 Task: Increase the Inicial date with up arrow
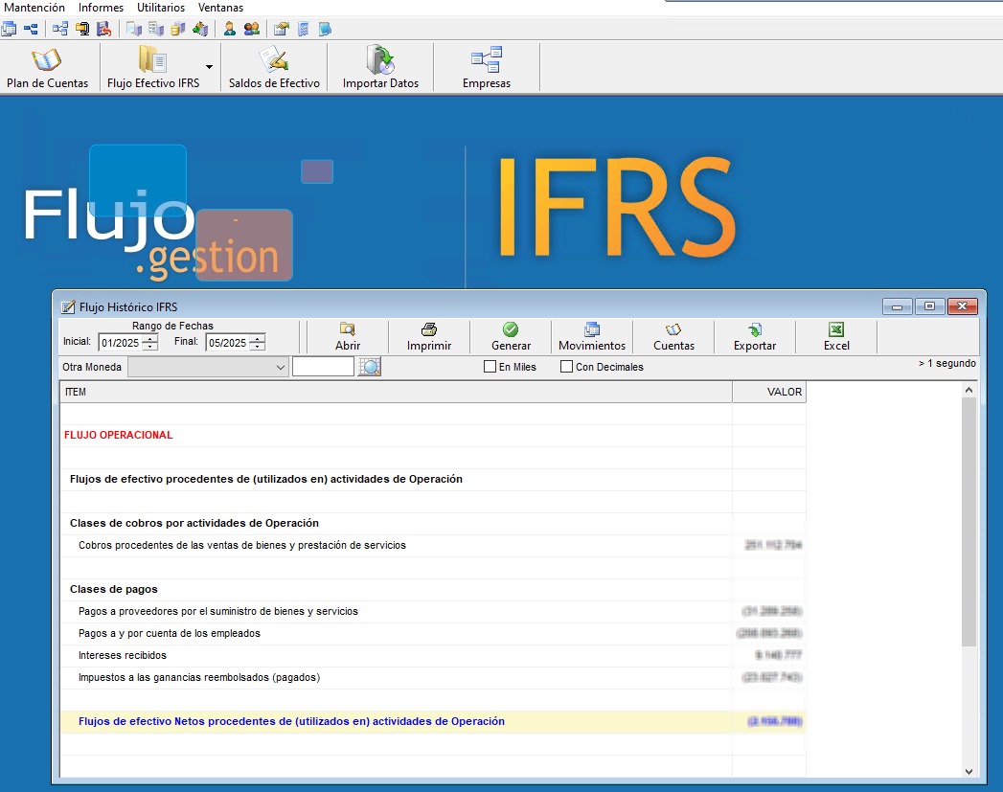point(149,338)
